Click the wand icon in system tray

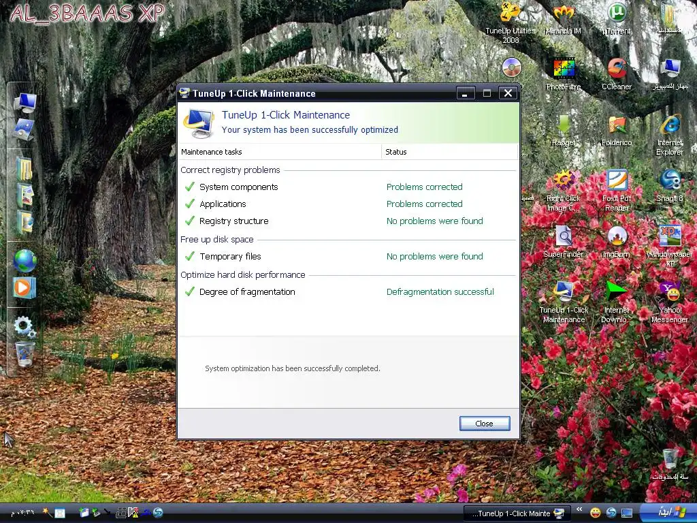pos(46,513)
